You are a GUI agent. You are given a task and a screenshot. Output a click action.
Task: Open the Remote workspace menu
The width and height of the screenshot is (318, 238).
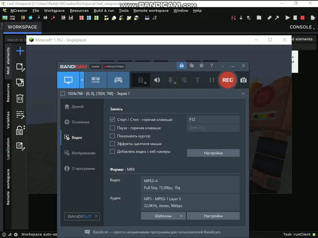pos(151,11)
